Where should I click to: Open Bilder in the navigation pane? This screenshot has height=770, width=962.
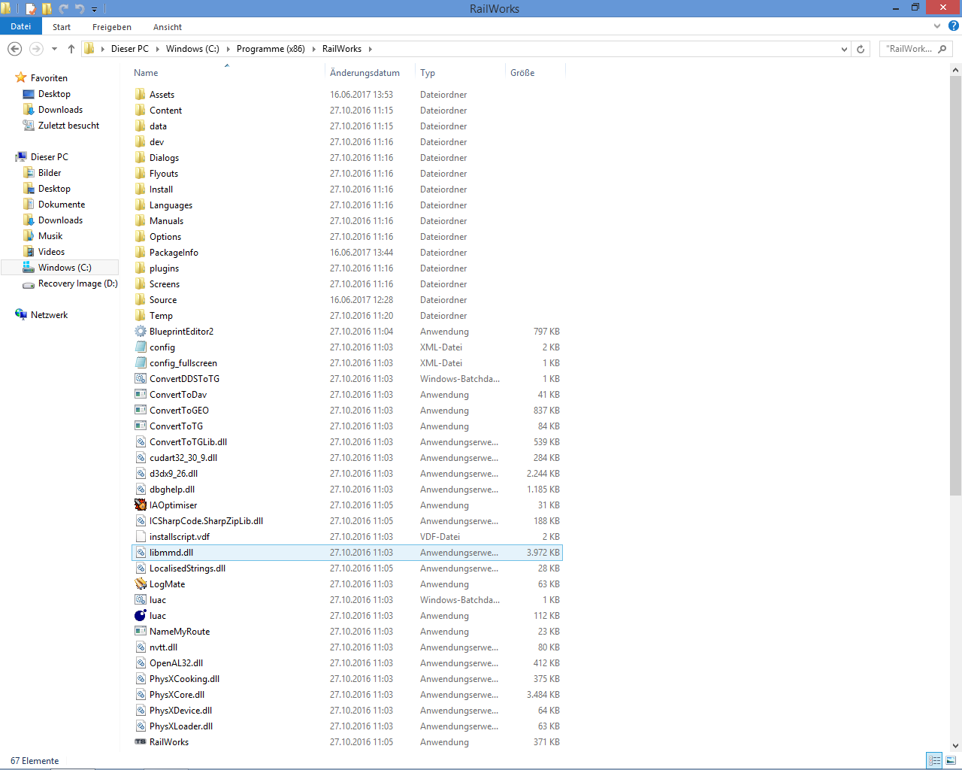tap(50, 173)
